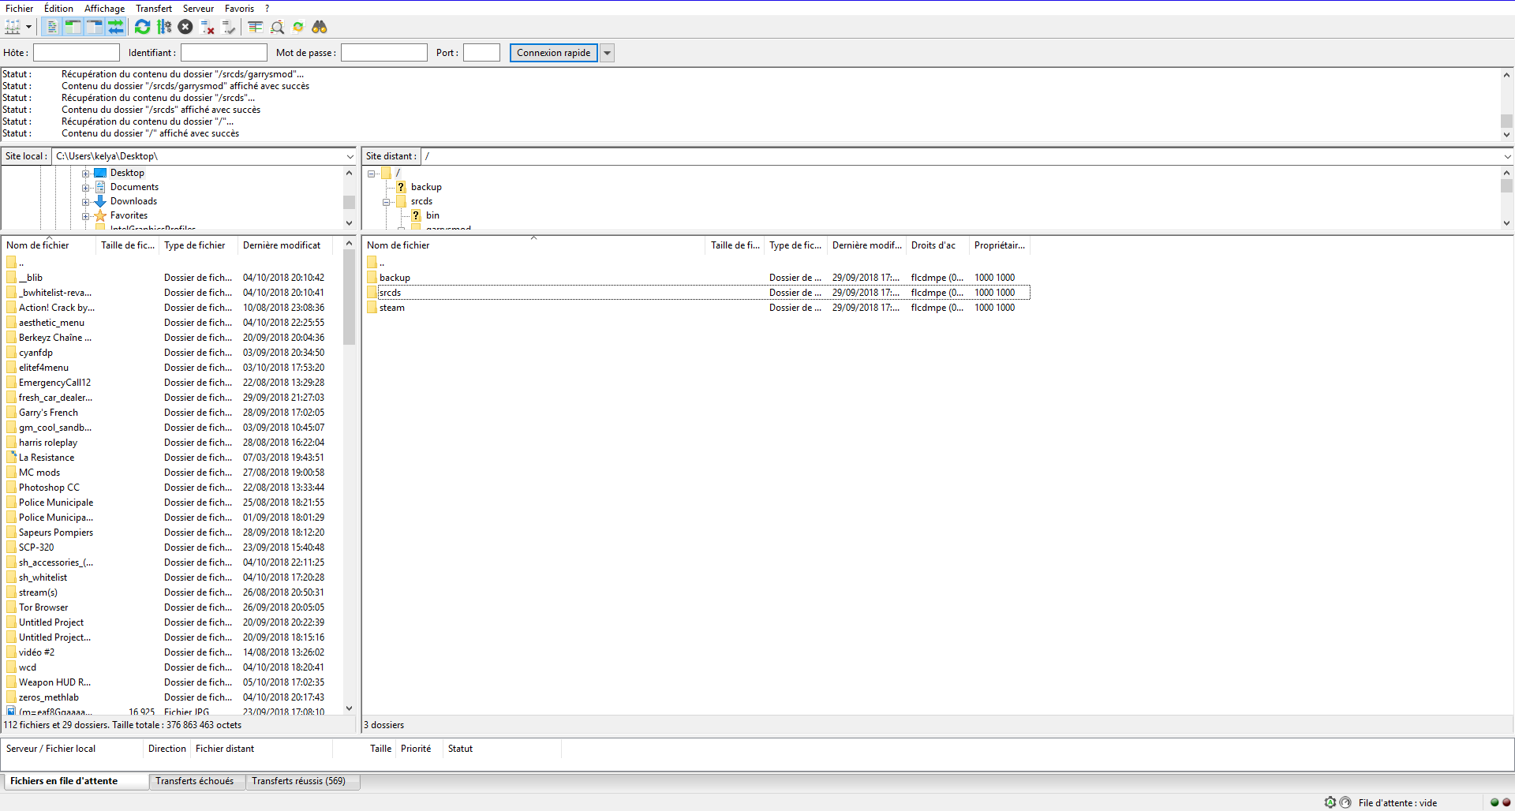
Task: Toggle the remote directory tree display
Action: click(x=94, y=27)
